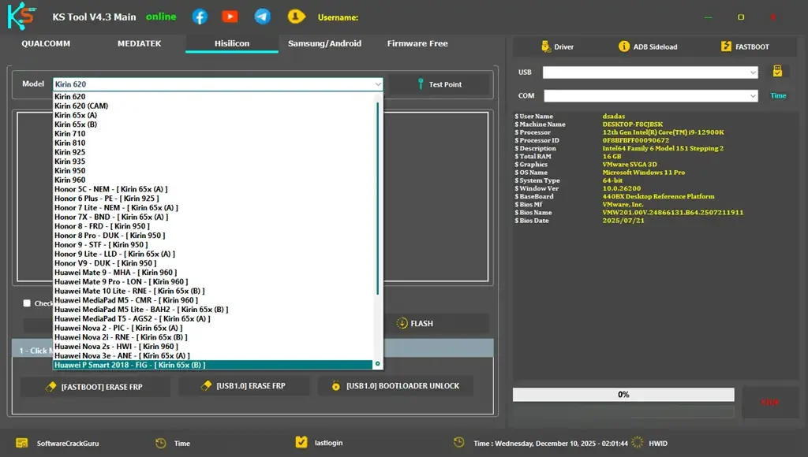
Task: Open the Samsung/Android tab
Action: [325, 44]
